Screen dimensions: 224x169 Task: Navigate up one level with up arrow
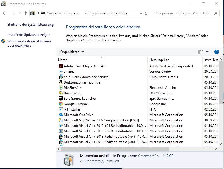pos(26,13)
